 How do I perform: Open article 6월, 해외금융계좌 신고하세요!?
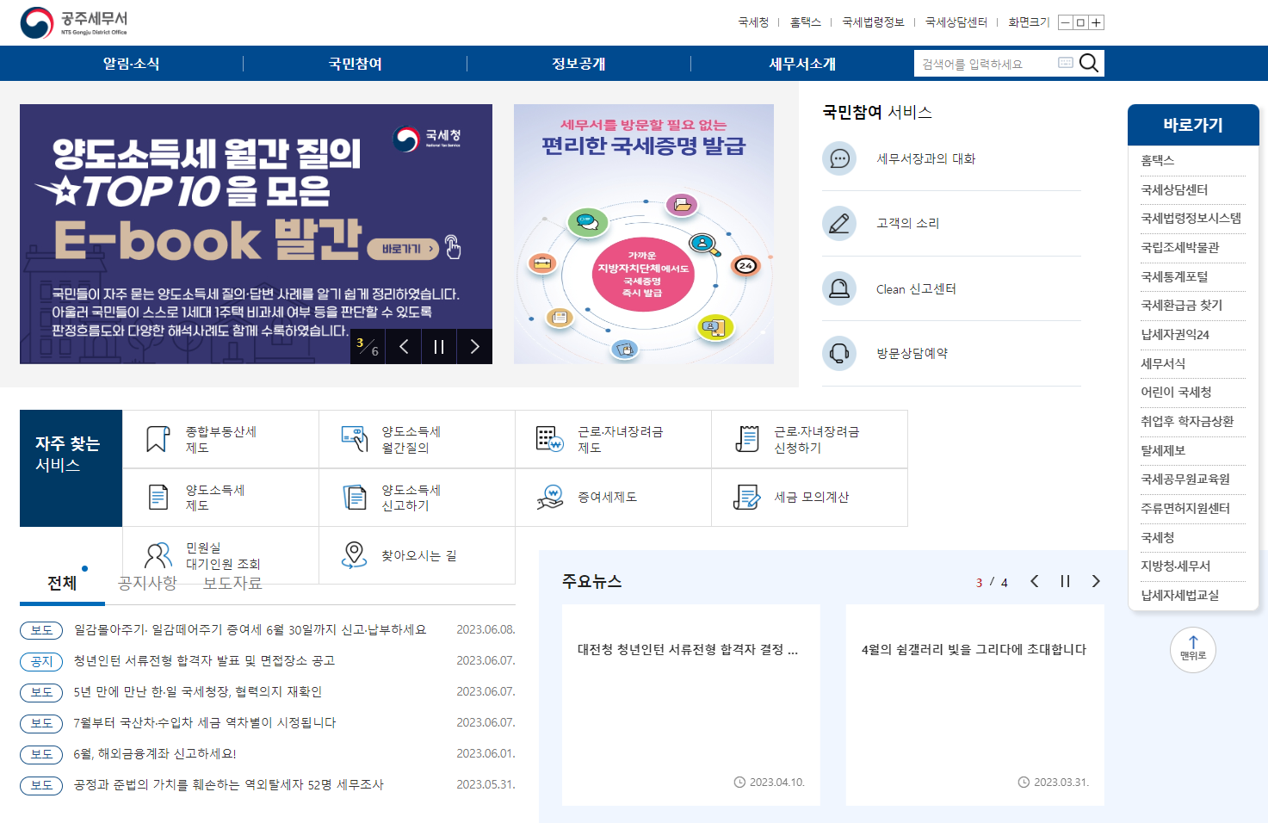[x=155, y=754]
